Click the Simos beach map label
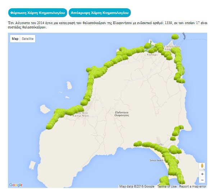This screenshot has height=189, width=209. [x=156, y=160]
